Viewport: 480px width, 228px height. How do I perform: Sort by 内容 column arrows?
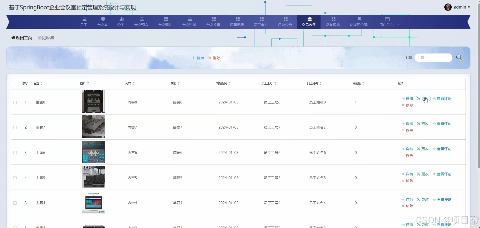tap(133, 83)
